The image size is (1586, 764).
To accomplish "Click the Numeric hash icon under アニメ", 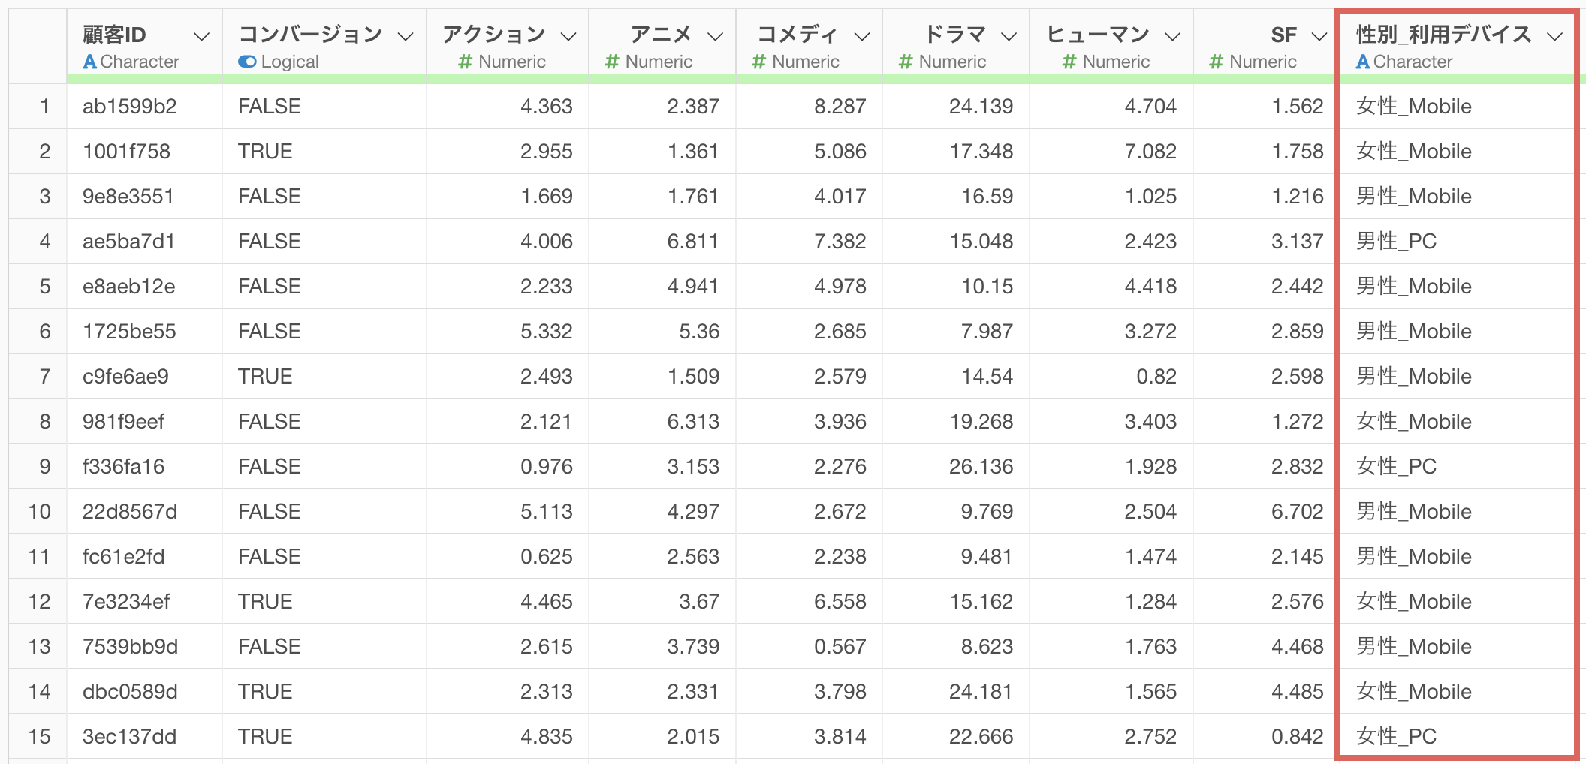I will tap(612, 62).
